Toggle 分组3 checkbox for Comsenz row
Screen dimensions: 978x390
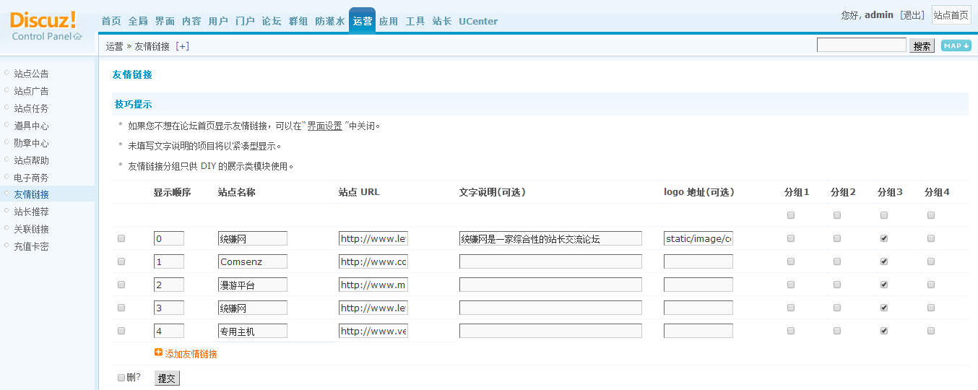pos(884,261)
